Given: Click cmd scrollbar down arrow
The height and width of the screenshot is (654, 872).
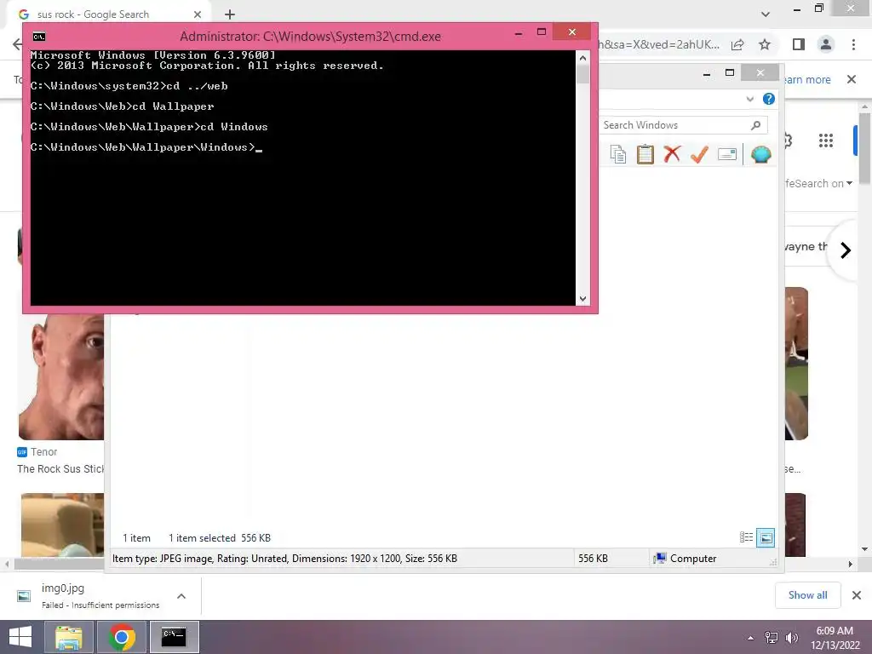Looking at the screenshot, I should (x=582, y=299).
